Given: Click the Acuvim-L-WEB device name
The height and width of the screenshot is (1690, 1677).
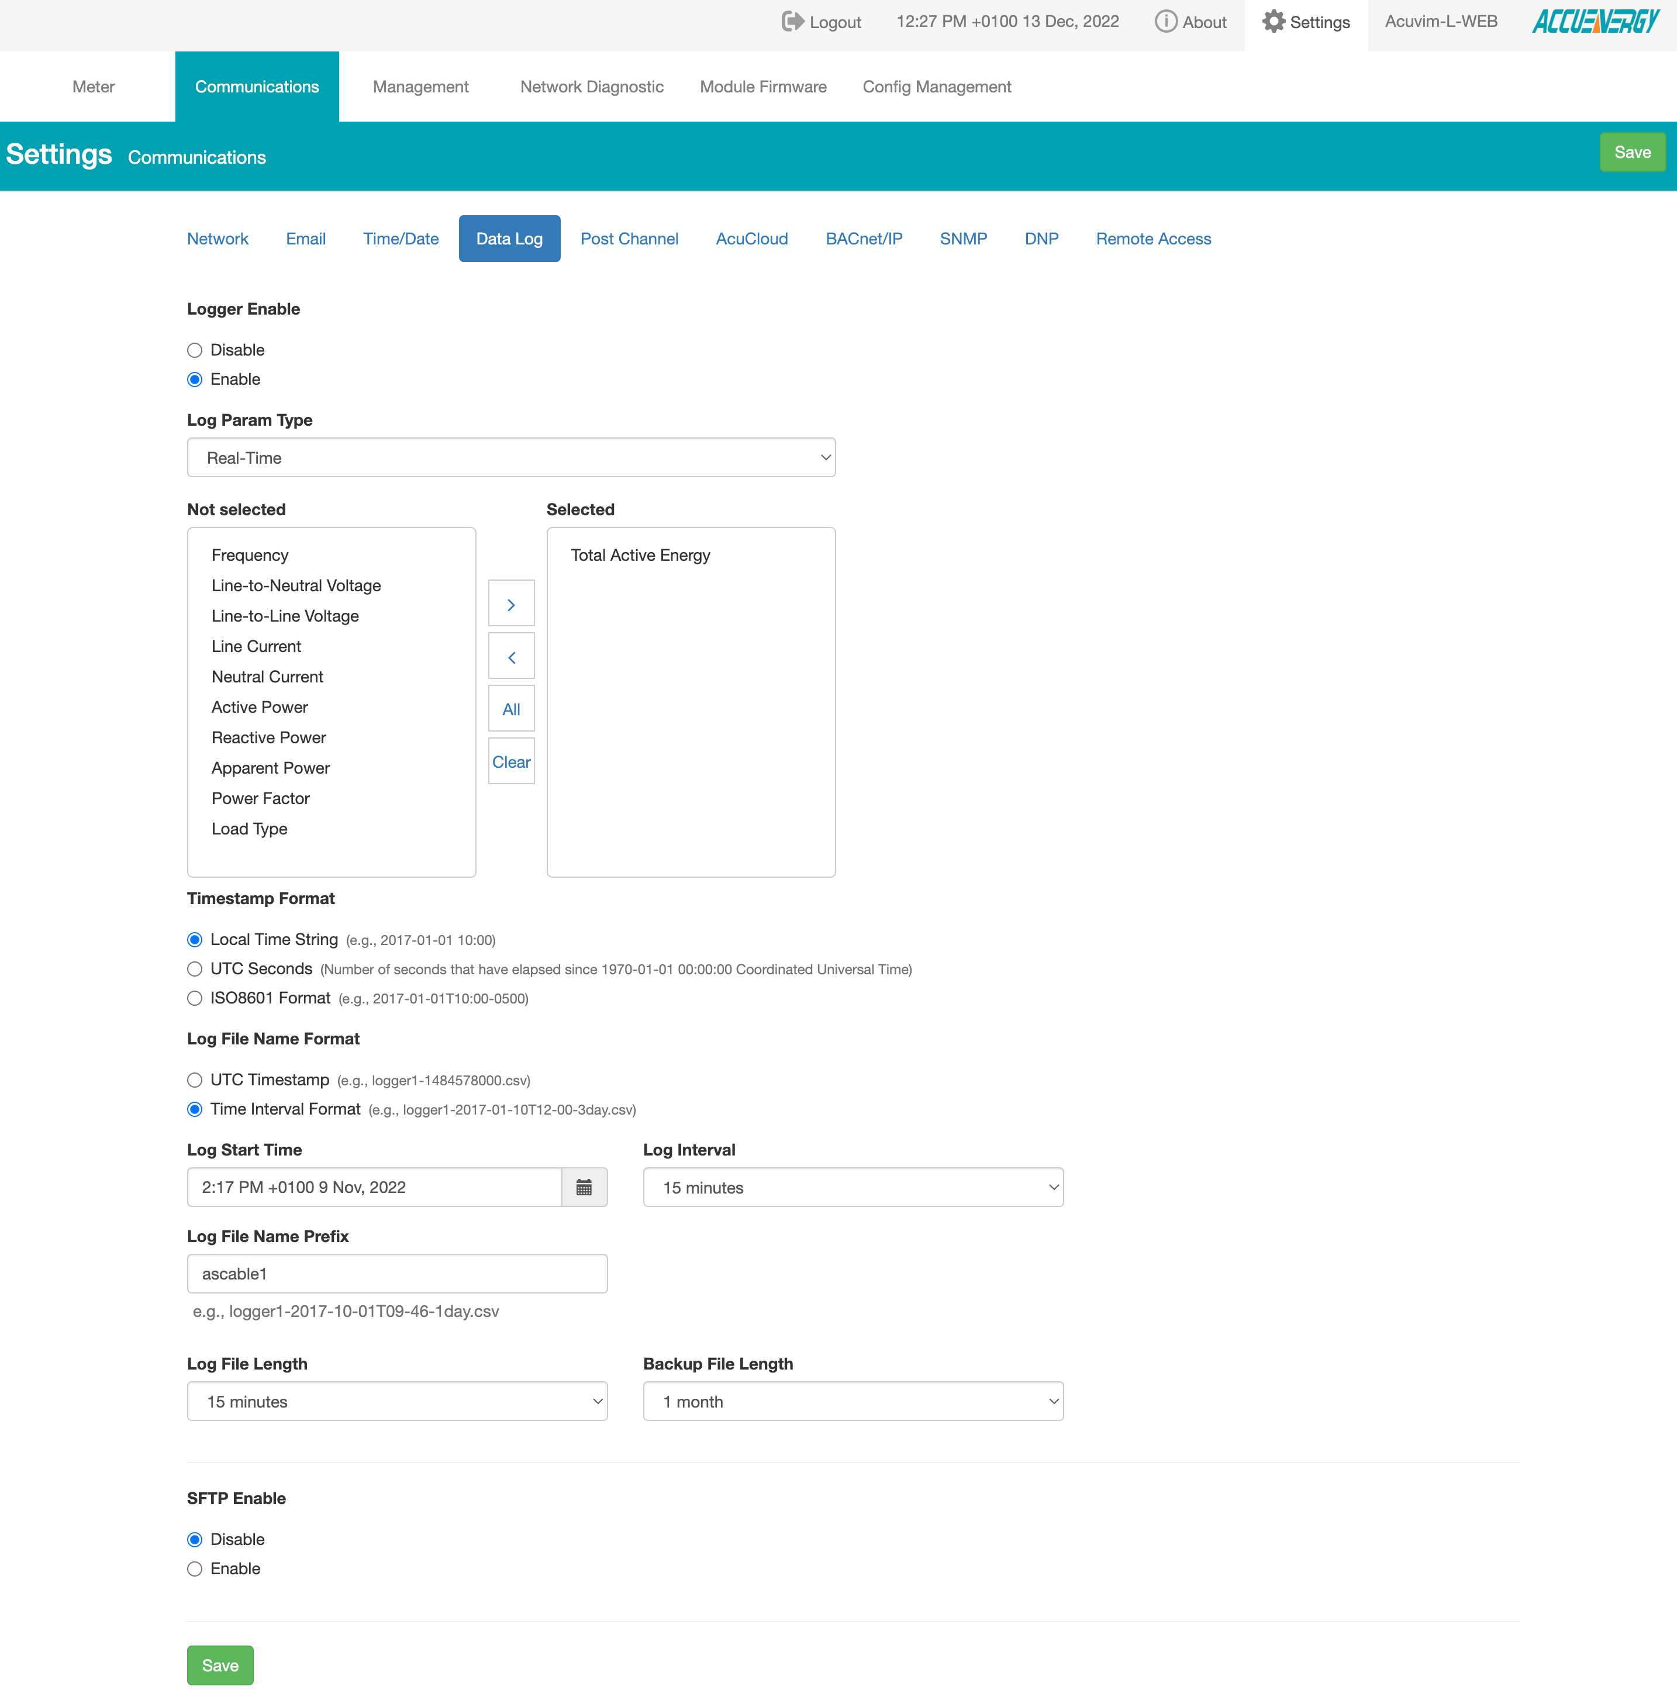Looking at the screenshot, I should (x=1441, y=22).
